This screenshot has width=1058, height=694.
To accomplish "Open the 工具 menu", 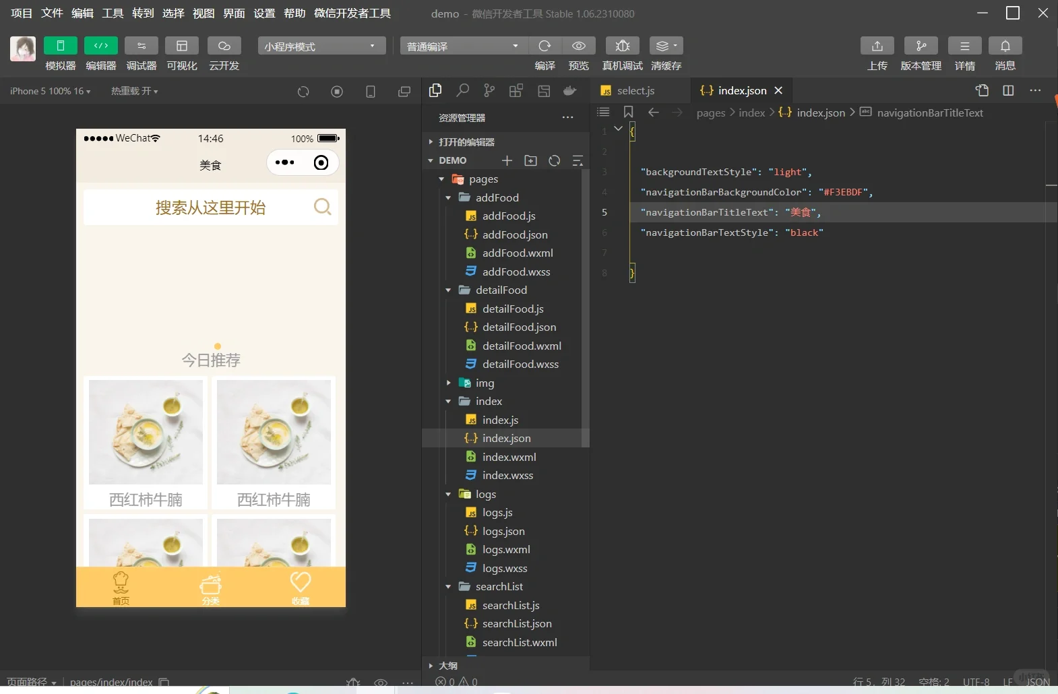I will pos(113,13).
